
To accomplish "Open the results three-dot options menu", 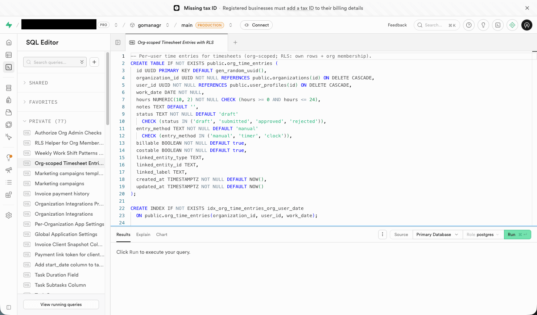I will click(383, 235).
